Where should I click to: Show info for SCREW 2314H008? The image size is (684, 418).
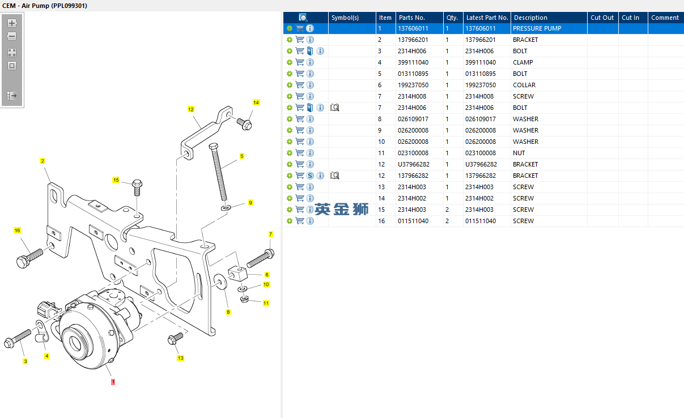(x=310, y=96)
